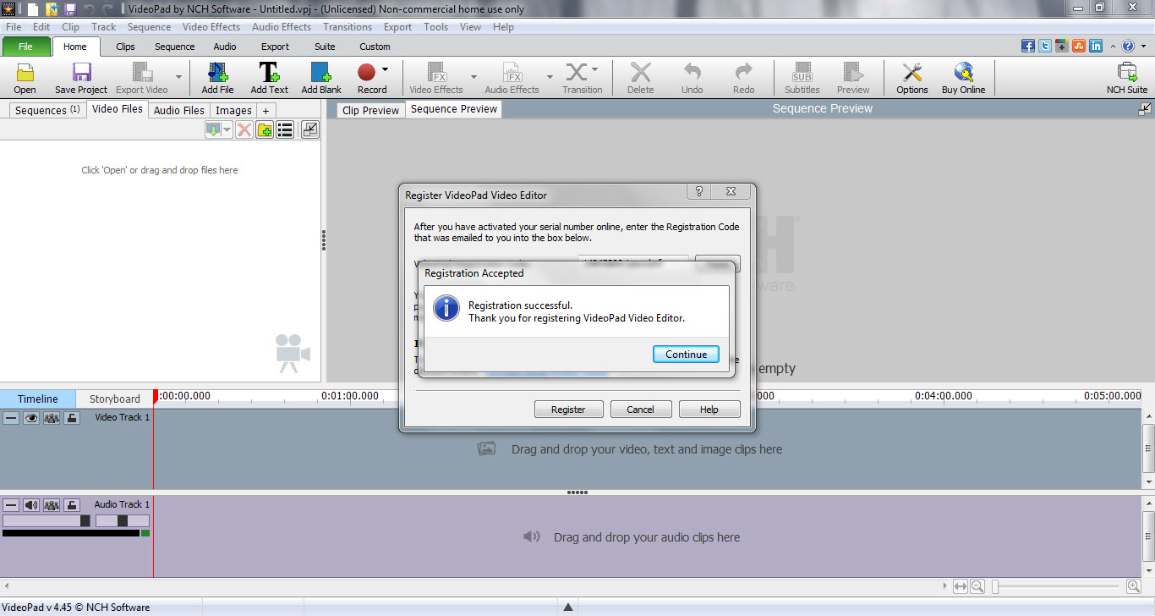The height and width of the screenshot is (616, 1155).
Task: Toggle the lock on Video Track 1
Action: pyautogui.click(x=72, y=417)
